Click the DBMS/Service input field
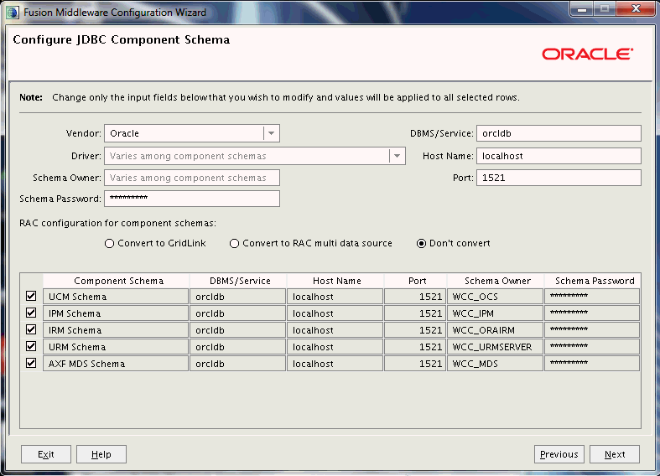Viewport: 660px width, 476px height. pyautogui.click(x=559, y=133)
